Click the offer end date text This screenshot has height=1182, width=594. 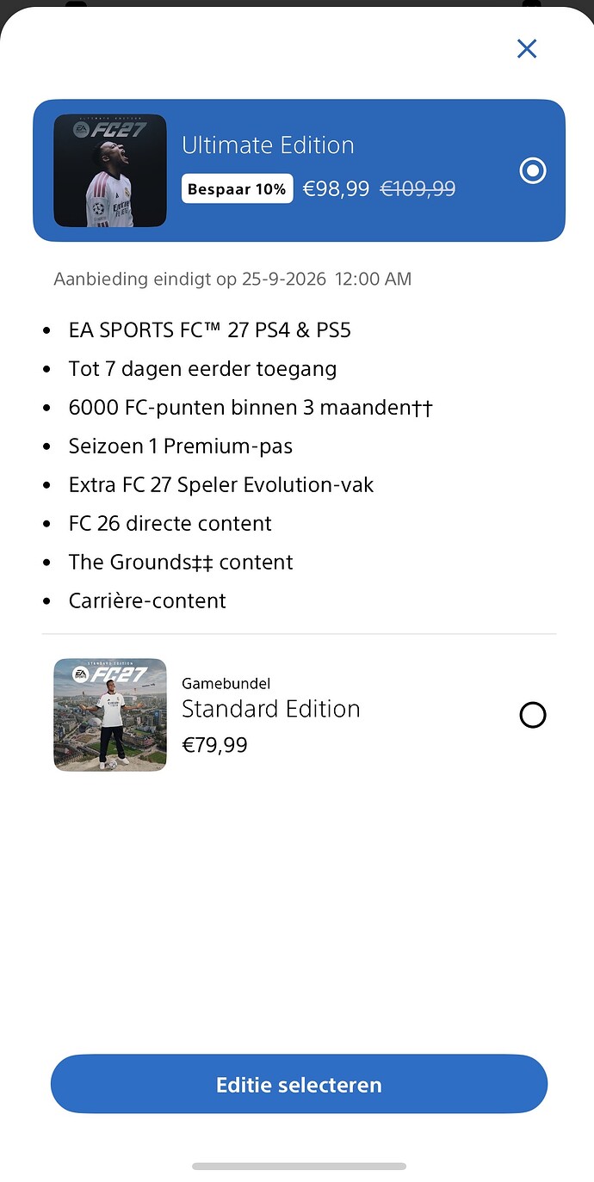click(232, 279)
